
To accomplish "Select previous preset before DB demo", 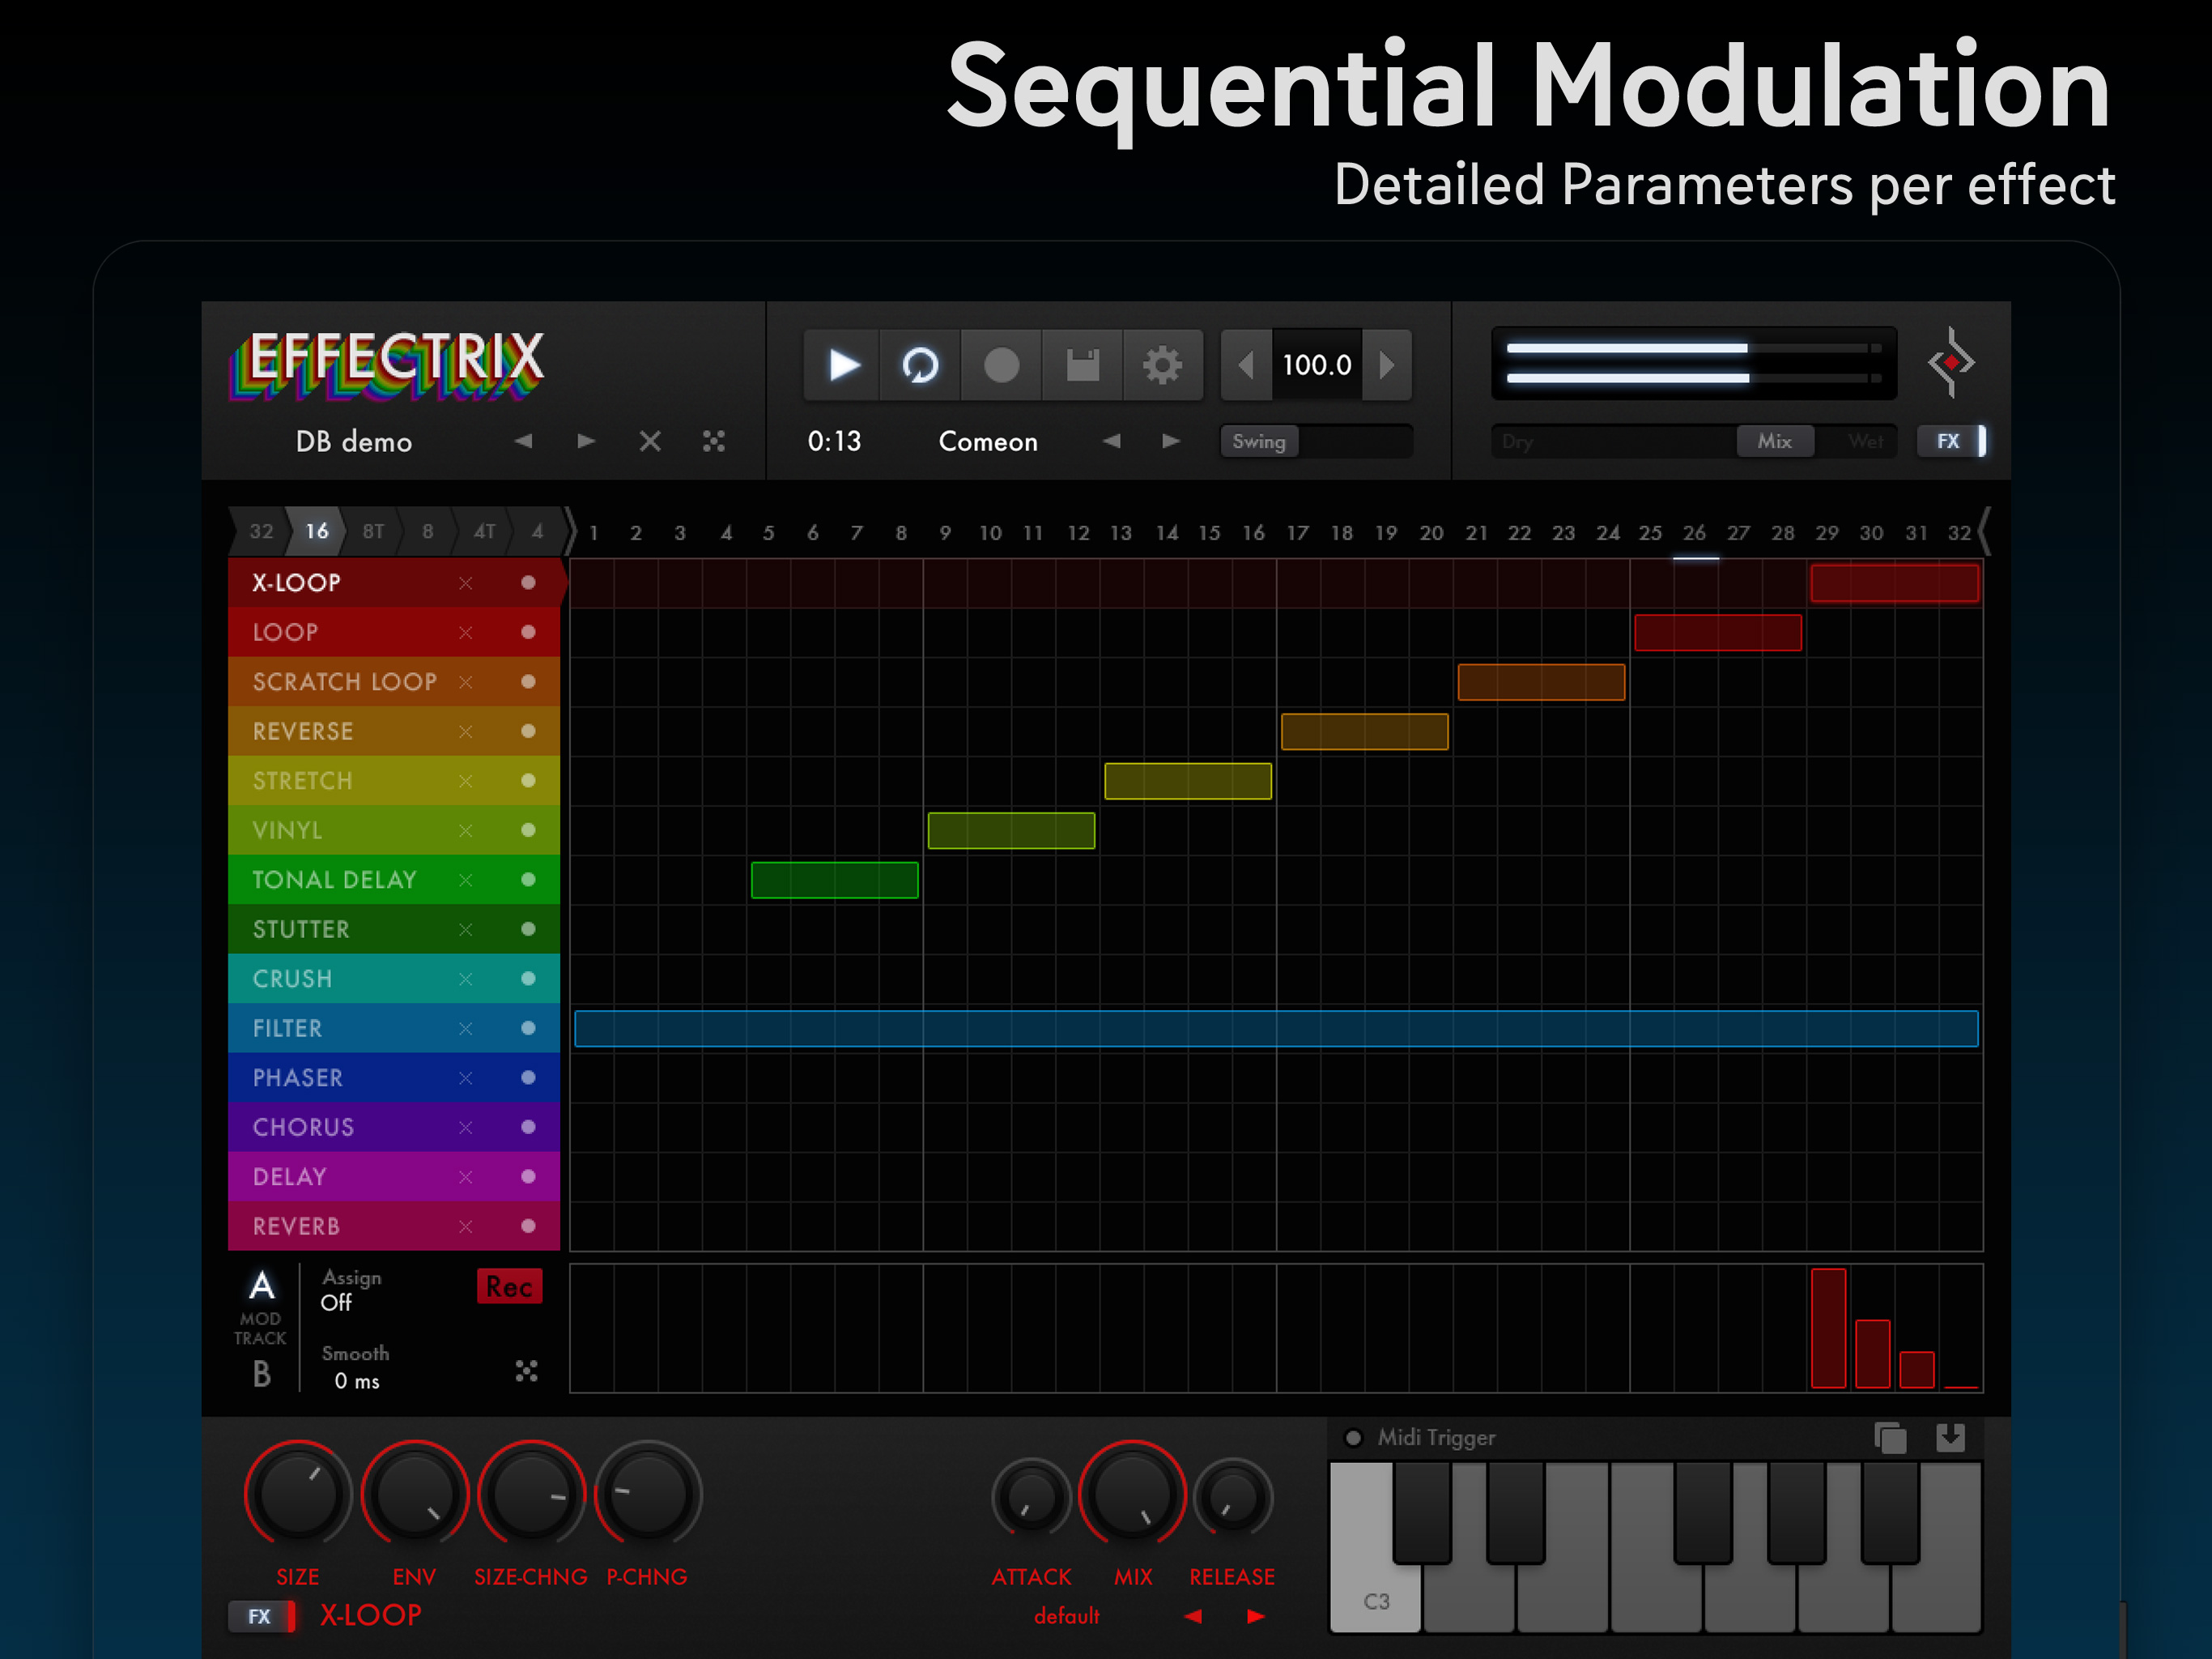I will [523, 441].
